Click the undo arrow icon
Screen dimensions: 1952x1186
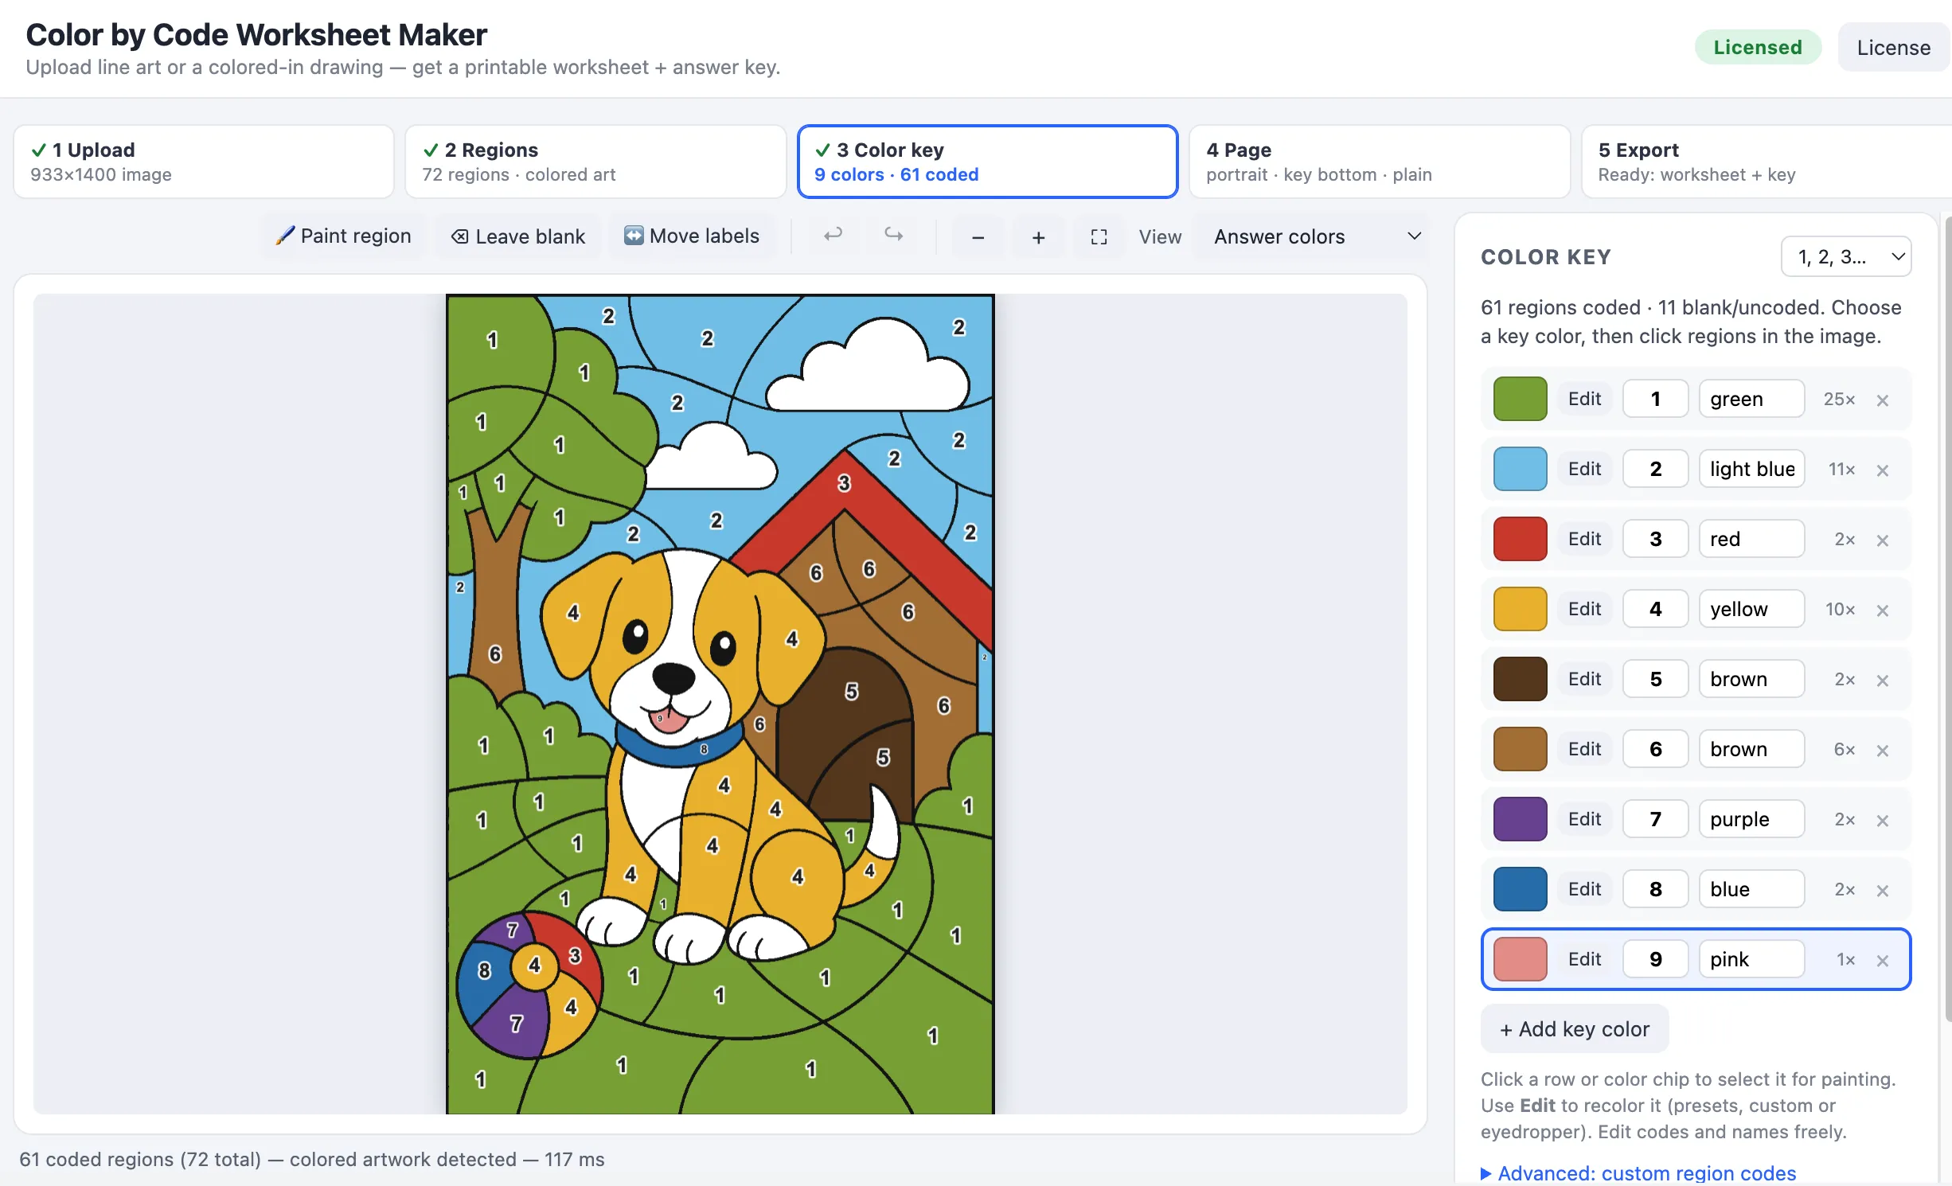pos(834,236)
